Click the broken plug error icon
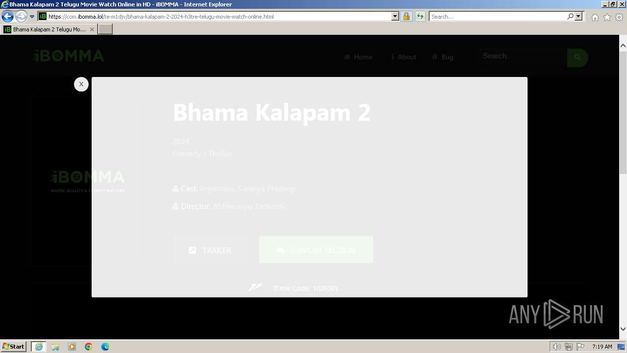Screen dimensions: 627x353 [x=255, y=287]
